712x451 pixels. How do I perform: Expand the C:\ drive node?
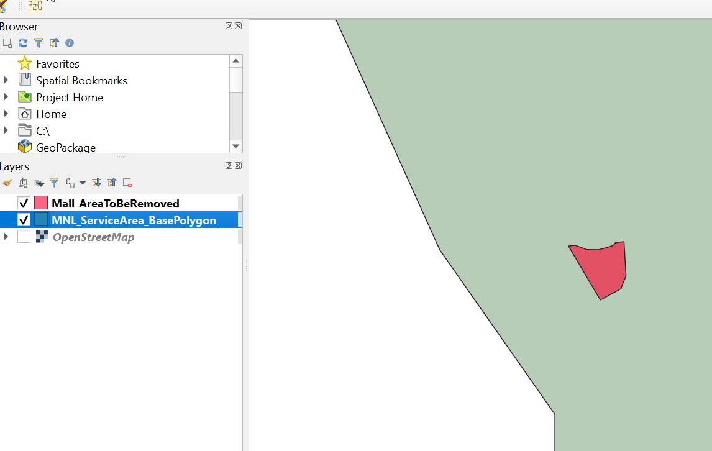[x=6, y=130]
